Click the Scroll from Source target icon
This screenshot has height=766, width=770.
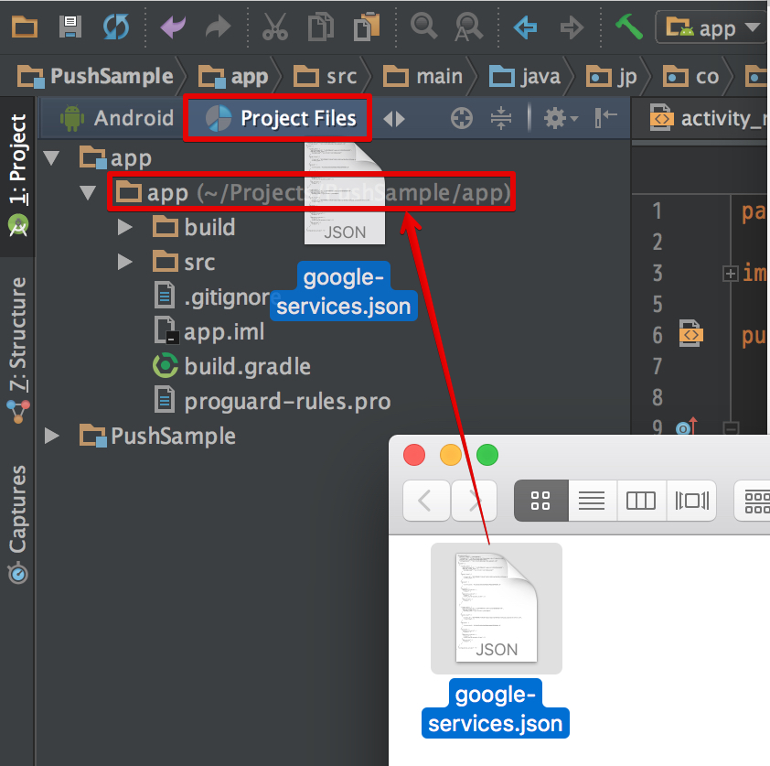pyautogui.click(x=462, y=118)
